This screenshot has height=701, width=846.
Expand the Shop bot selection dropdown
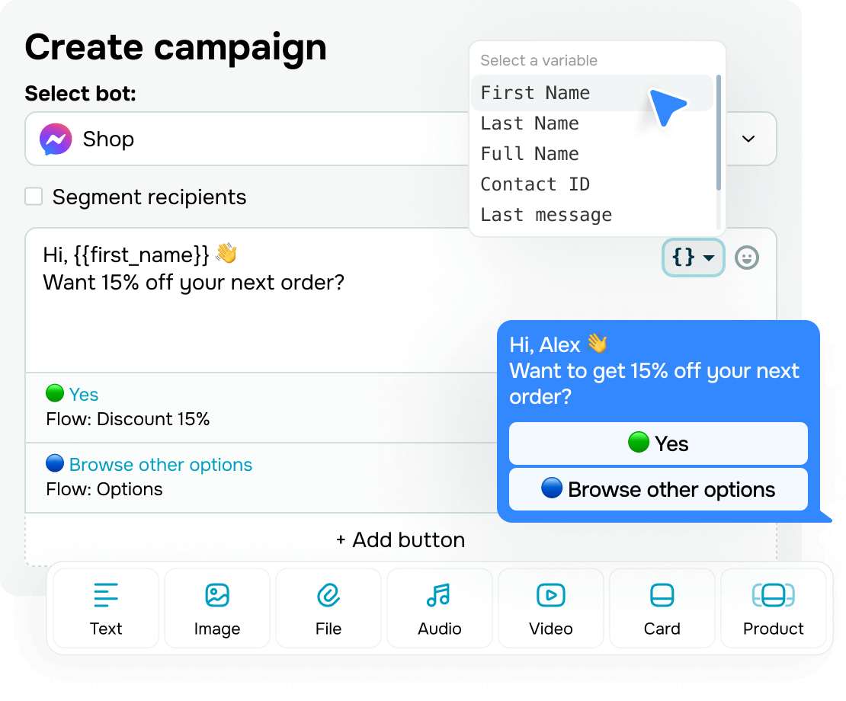click(748, 139)
